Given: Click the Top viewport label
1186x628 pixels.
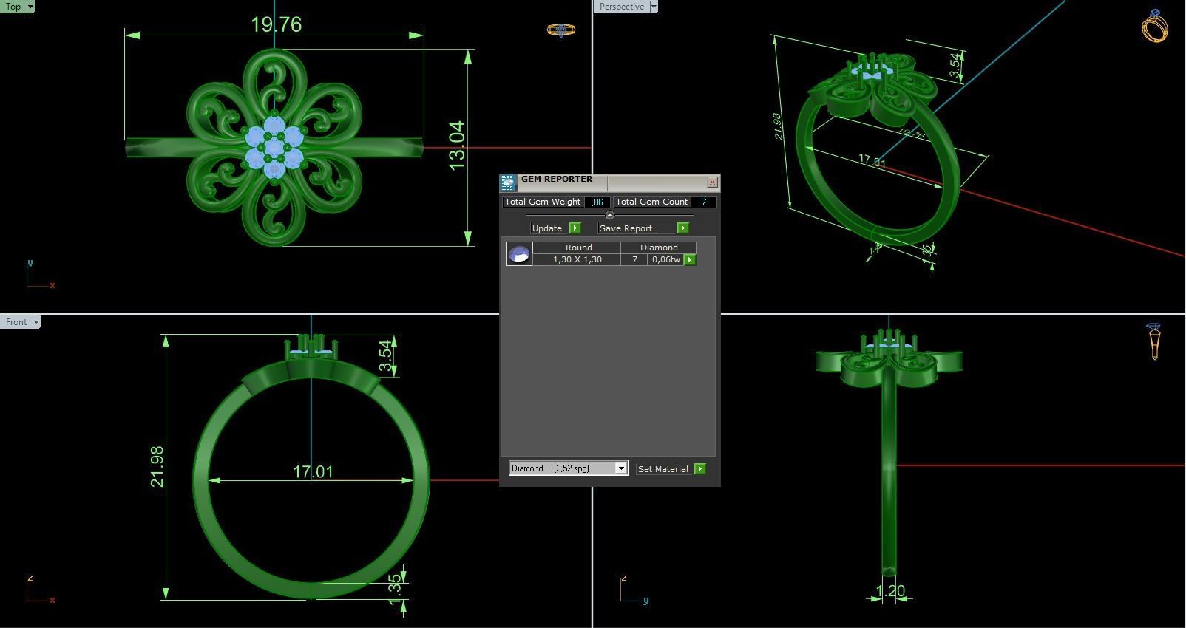Looking at the screenshot, I should [x=13, y=7].
